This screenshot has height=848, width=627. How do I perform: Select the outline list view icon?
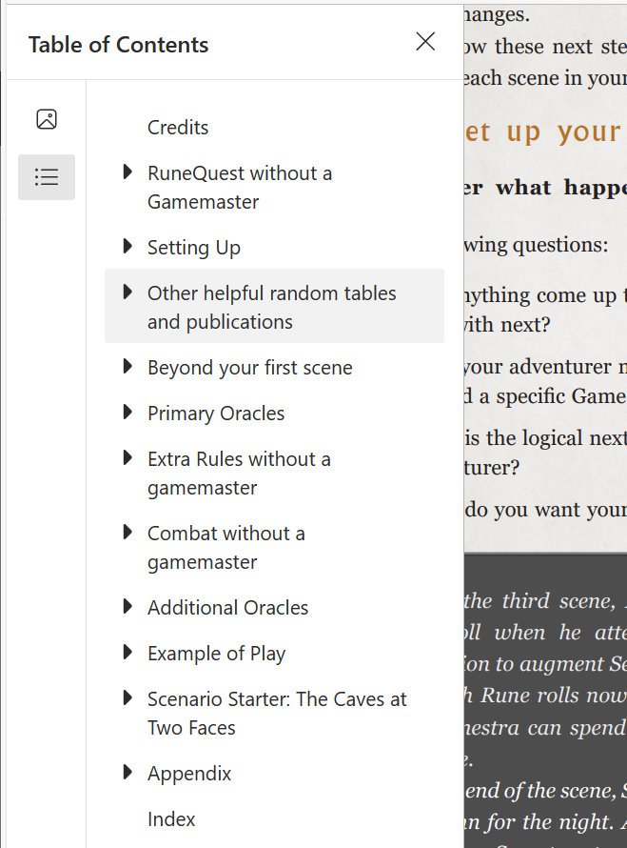tap(47, 177)
